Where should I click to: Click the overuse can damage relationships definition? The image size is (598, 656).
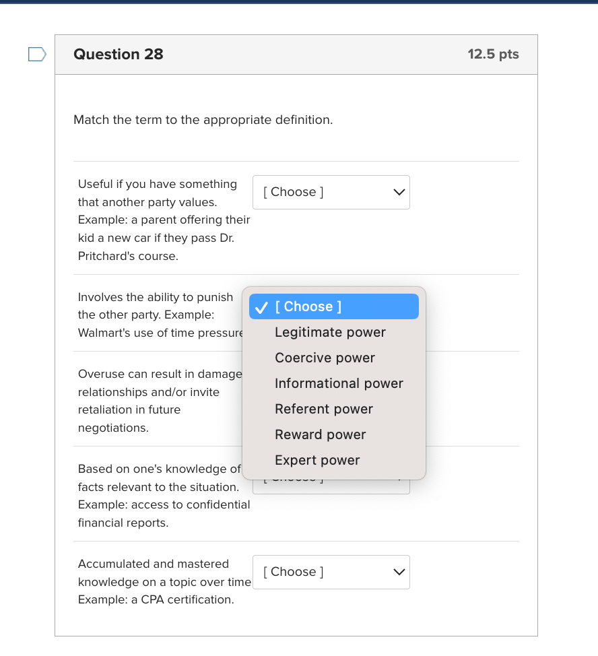tap(160, 401)
